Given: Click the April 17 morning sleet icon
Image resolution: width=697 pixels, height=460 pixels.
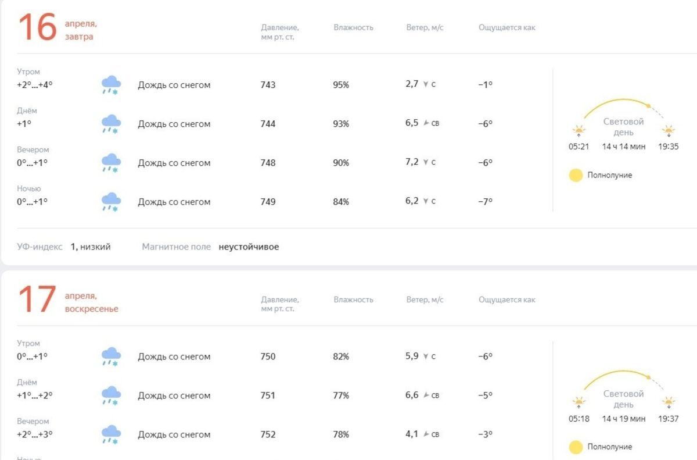Looking at the screenshot, I should [111, 356].
